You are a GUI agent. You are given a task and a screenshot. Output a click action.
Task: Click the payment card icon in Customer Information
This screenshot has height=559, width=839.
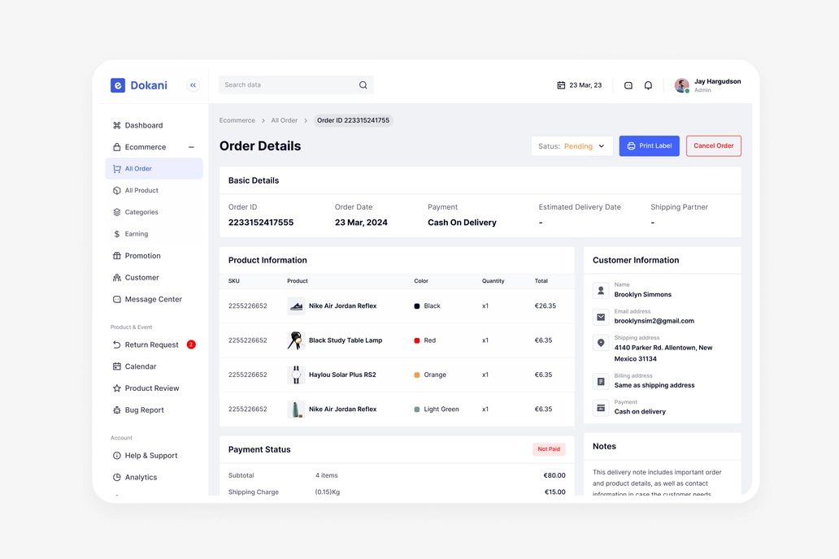pos(601,408)
